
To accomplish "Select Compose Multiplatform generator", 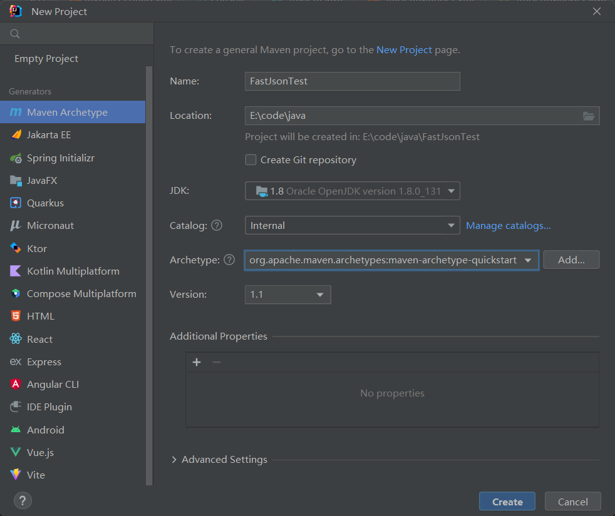I will pos(73,293).
